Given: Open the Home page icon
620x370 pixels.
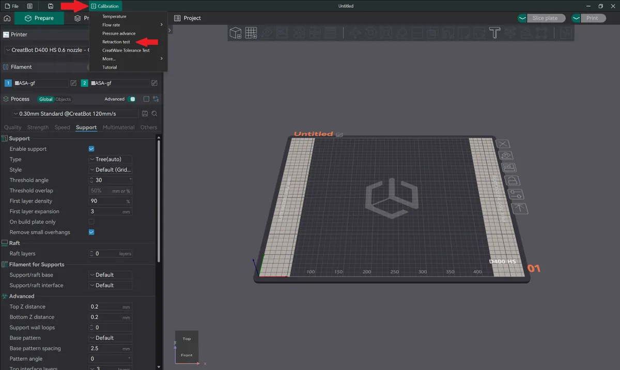Looking at the screenshot, I should [x=7, y=18].
